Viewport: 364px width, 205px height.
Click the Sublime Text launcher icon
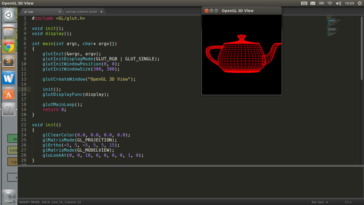click(8, 61)
